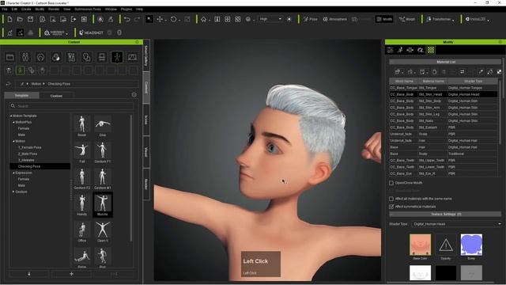The height and width of the screenshot is (285, 506).
Task: Open the Visual vertical side tab
Action: (x=146, y=152)
